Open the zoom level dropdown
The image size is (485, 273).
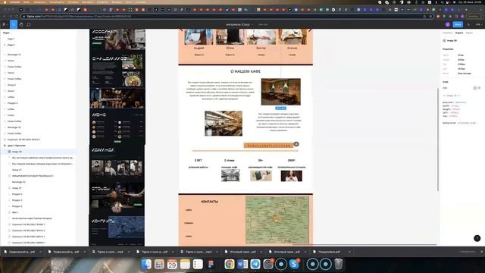point(478,24)
